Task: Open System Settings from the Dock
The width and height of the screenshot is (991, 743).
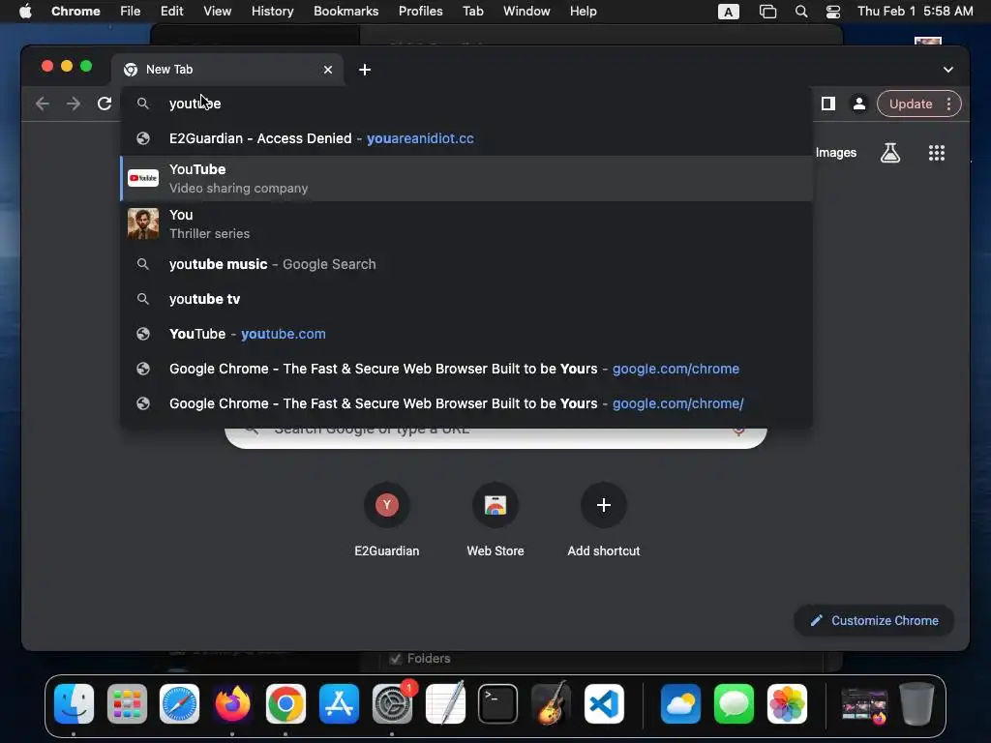Action: point(392,704)
